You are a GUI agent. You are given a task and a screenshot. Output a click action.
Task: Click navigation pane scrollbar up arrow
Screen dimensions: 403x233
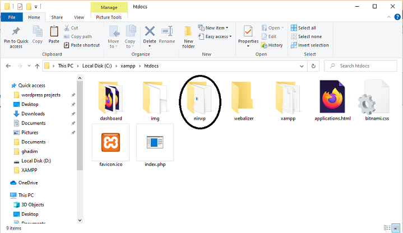click(x=80, y=78)
